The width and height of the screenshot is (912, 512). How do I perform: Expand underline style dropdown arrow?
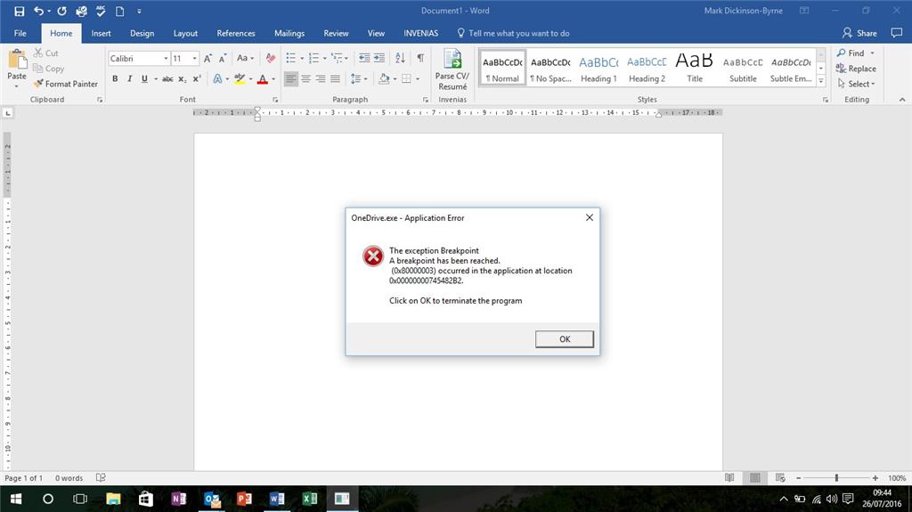(156, 78)
